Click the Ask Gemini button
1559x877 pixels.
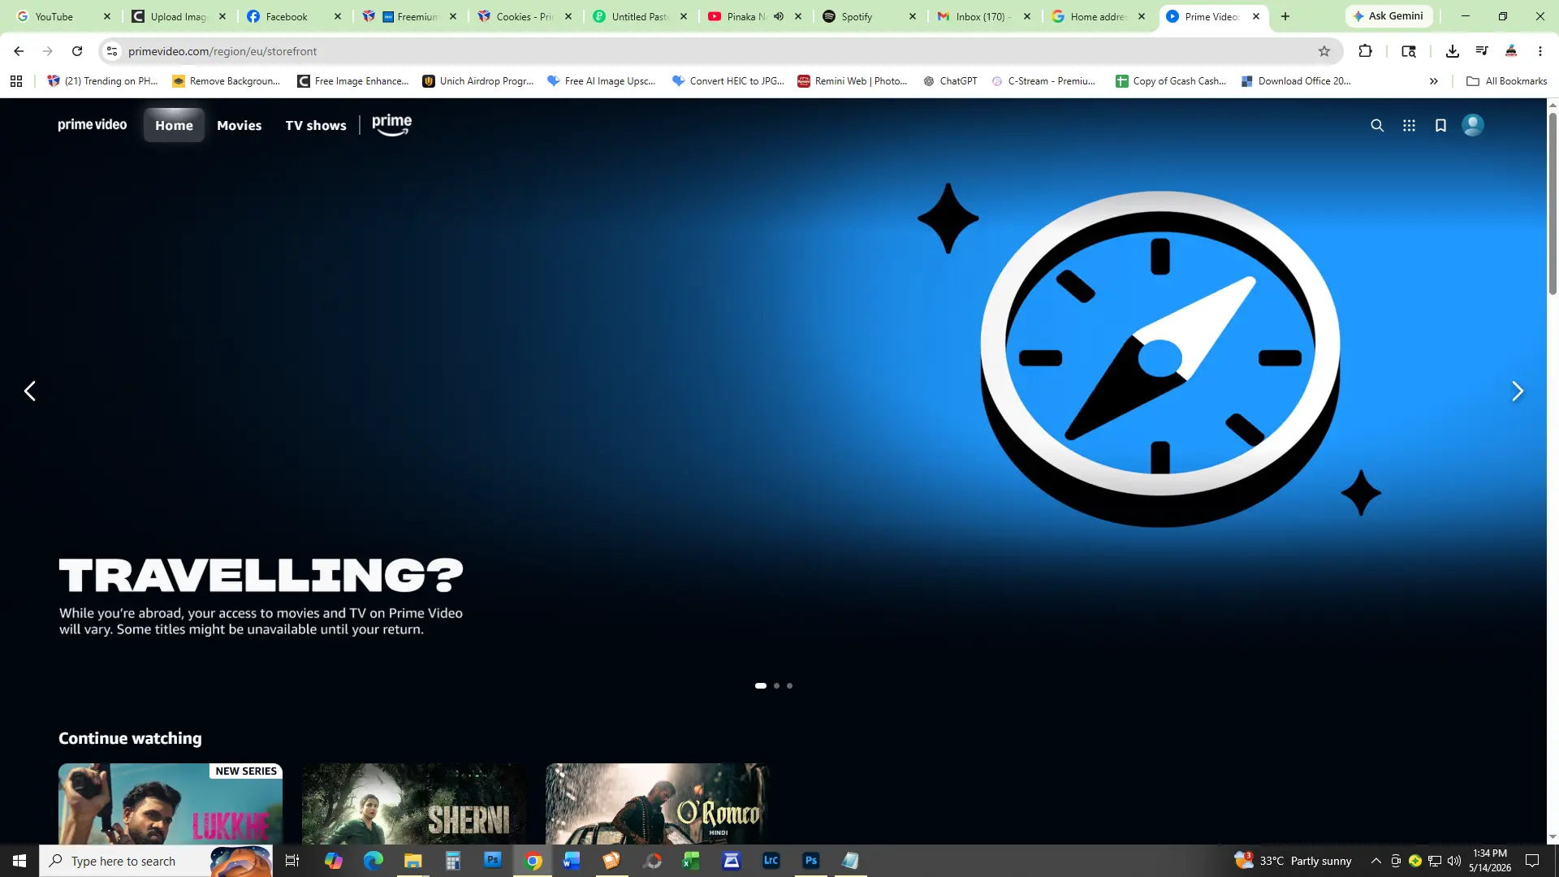[x=1388, y=16]
